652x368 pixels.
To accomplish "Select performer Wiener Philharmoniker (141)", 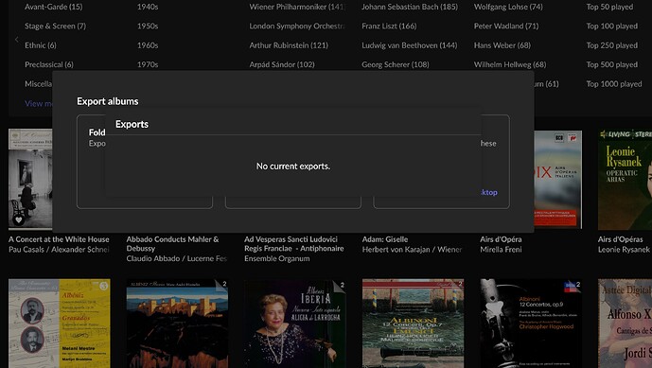I will (297, 7).
